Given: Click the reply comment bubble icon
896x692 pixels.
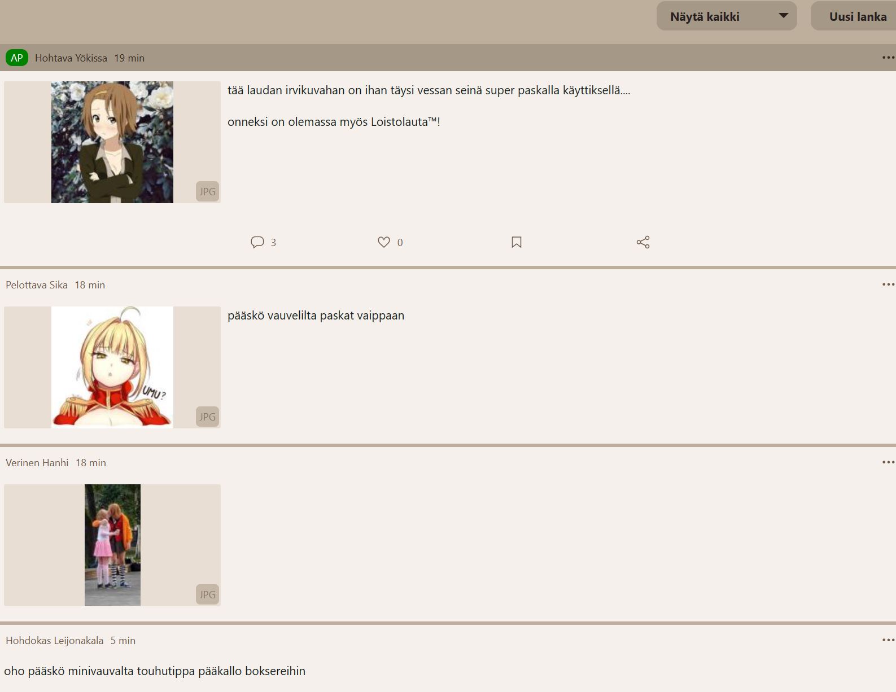Looking at the screenshot, I should 257,242.
